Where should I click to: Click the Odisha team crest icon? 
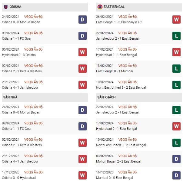point(6,7)
